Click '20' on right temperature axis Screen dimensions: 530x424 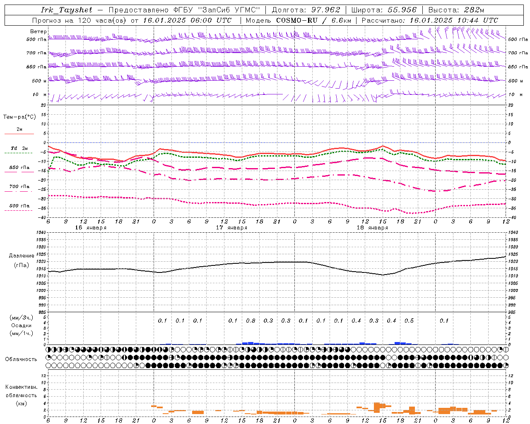point(511,105)
